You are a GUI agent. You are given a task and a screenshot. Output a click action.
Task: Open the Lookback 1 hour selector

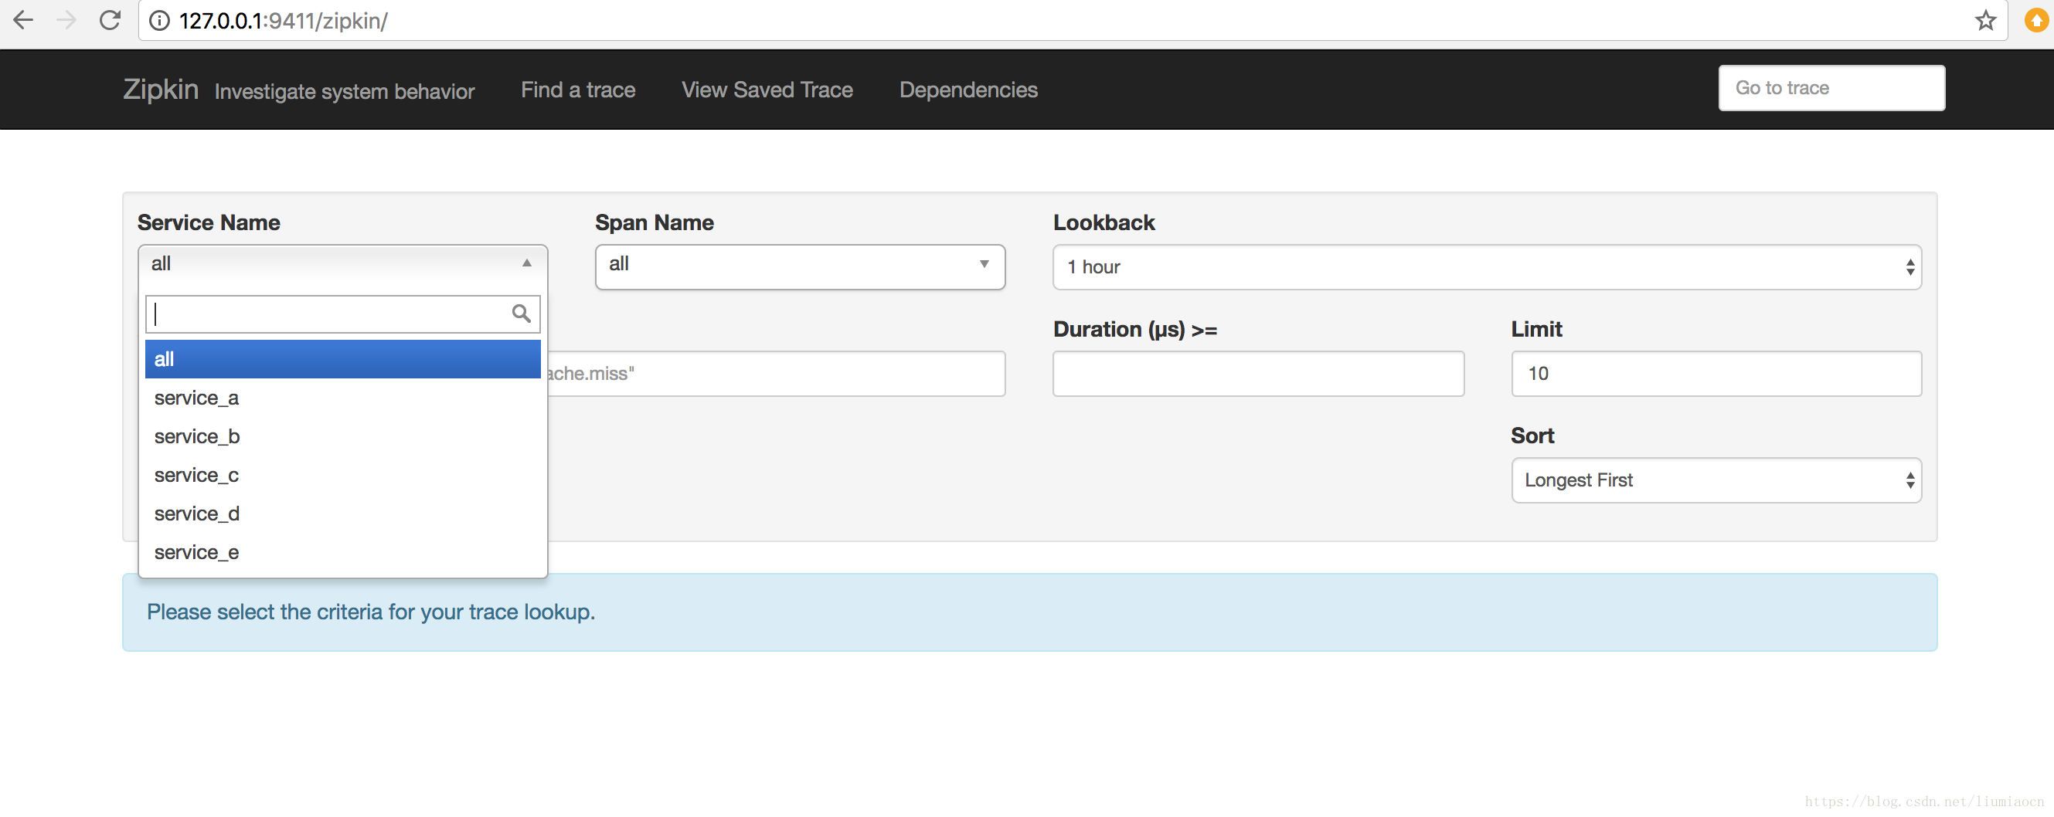click(x=1486, y=267)
